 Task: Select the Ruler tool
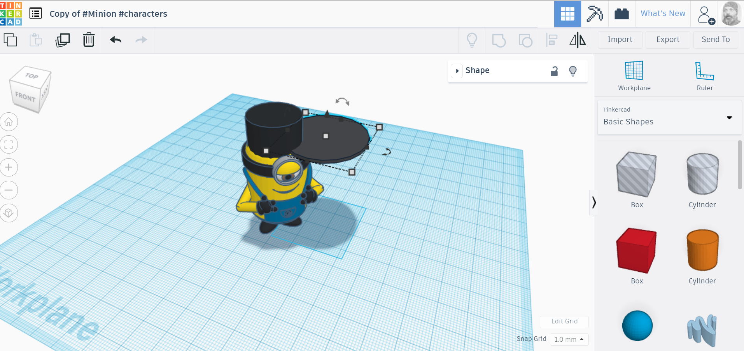[705, 76]
